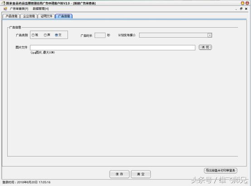251x186 pixels.
Task: Close the inner 新建广告审查表 document
Action: click(x=246, y=9)
